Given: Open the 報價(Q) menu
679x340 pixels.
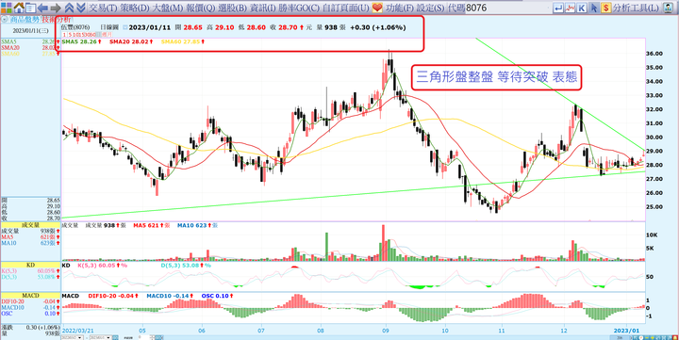Looking at the screenshot, I should pyautogui.click(x=201, y=8).
